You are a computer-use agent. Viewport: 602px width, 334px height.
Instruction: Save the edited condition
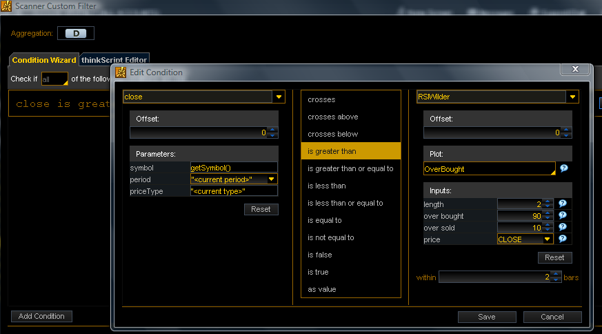pyautogui.click(x=487, y=317)
